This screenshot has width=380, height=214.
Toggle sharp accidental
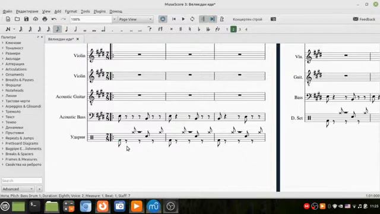pos(180,29)
